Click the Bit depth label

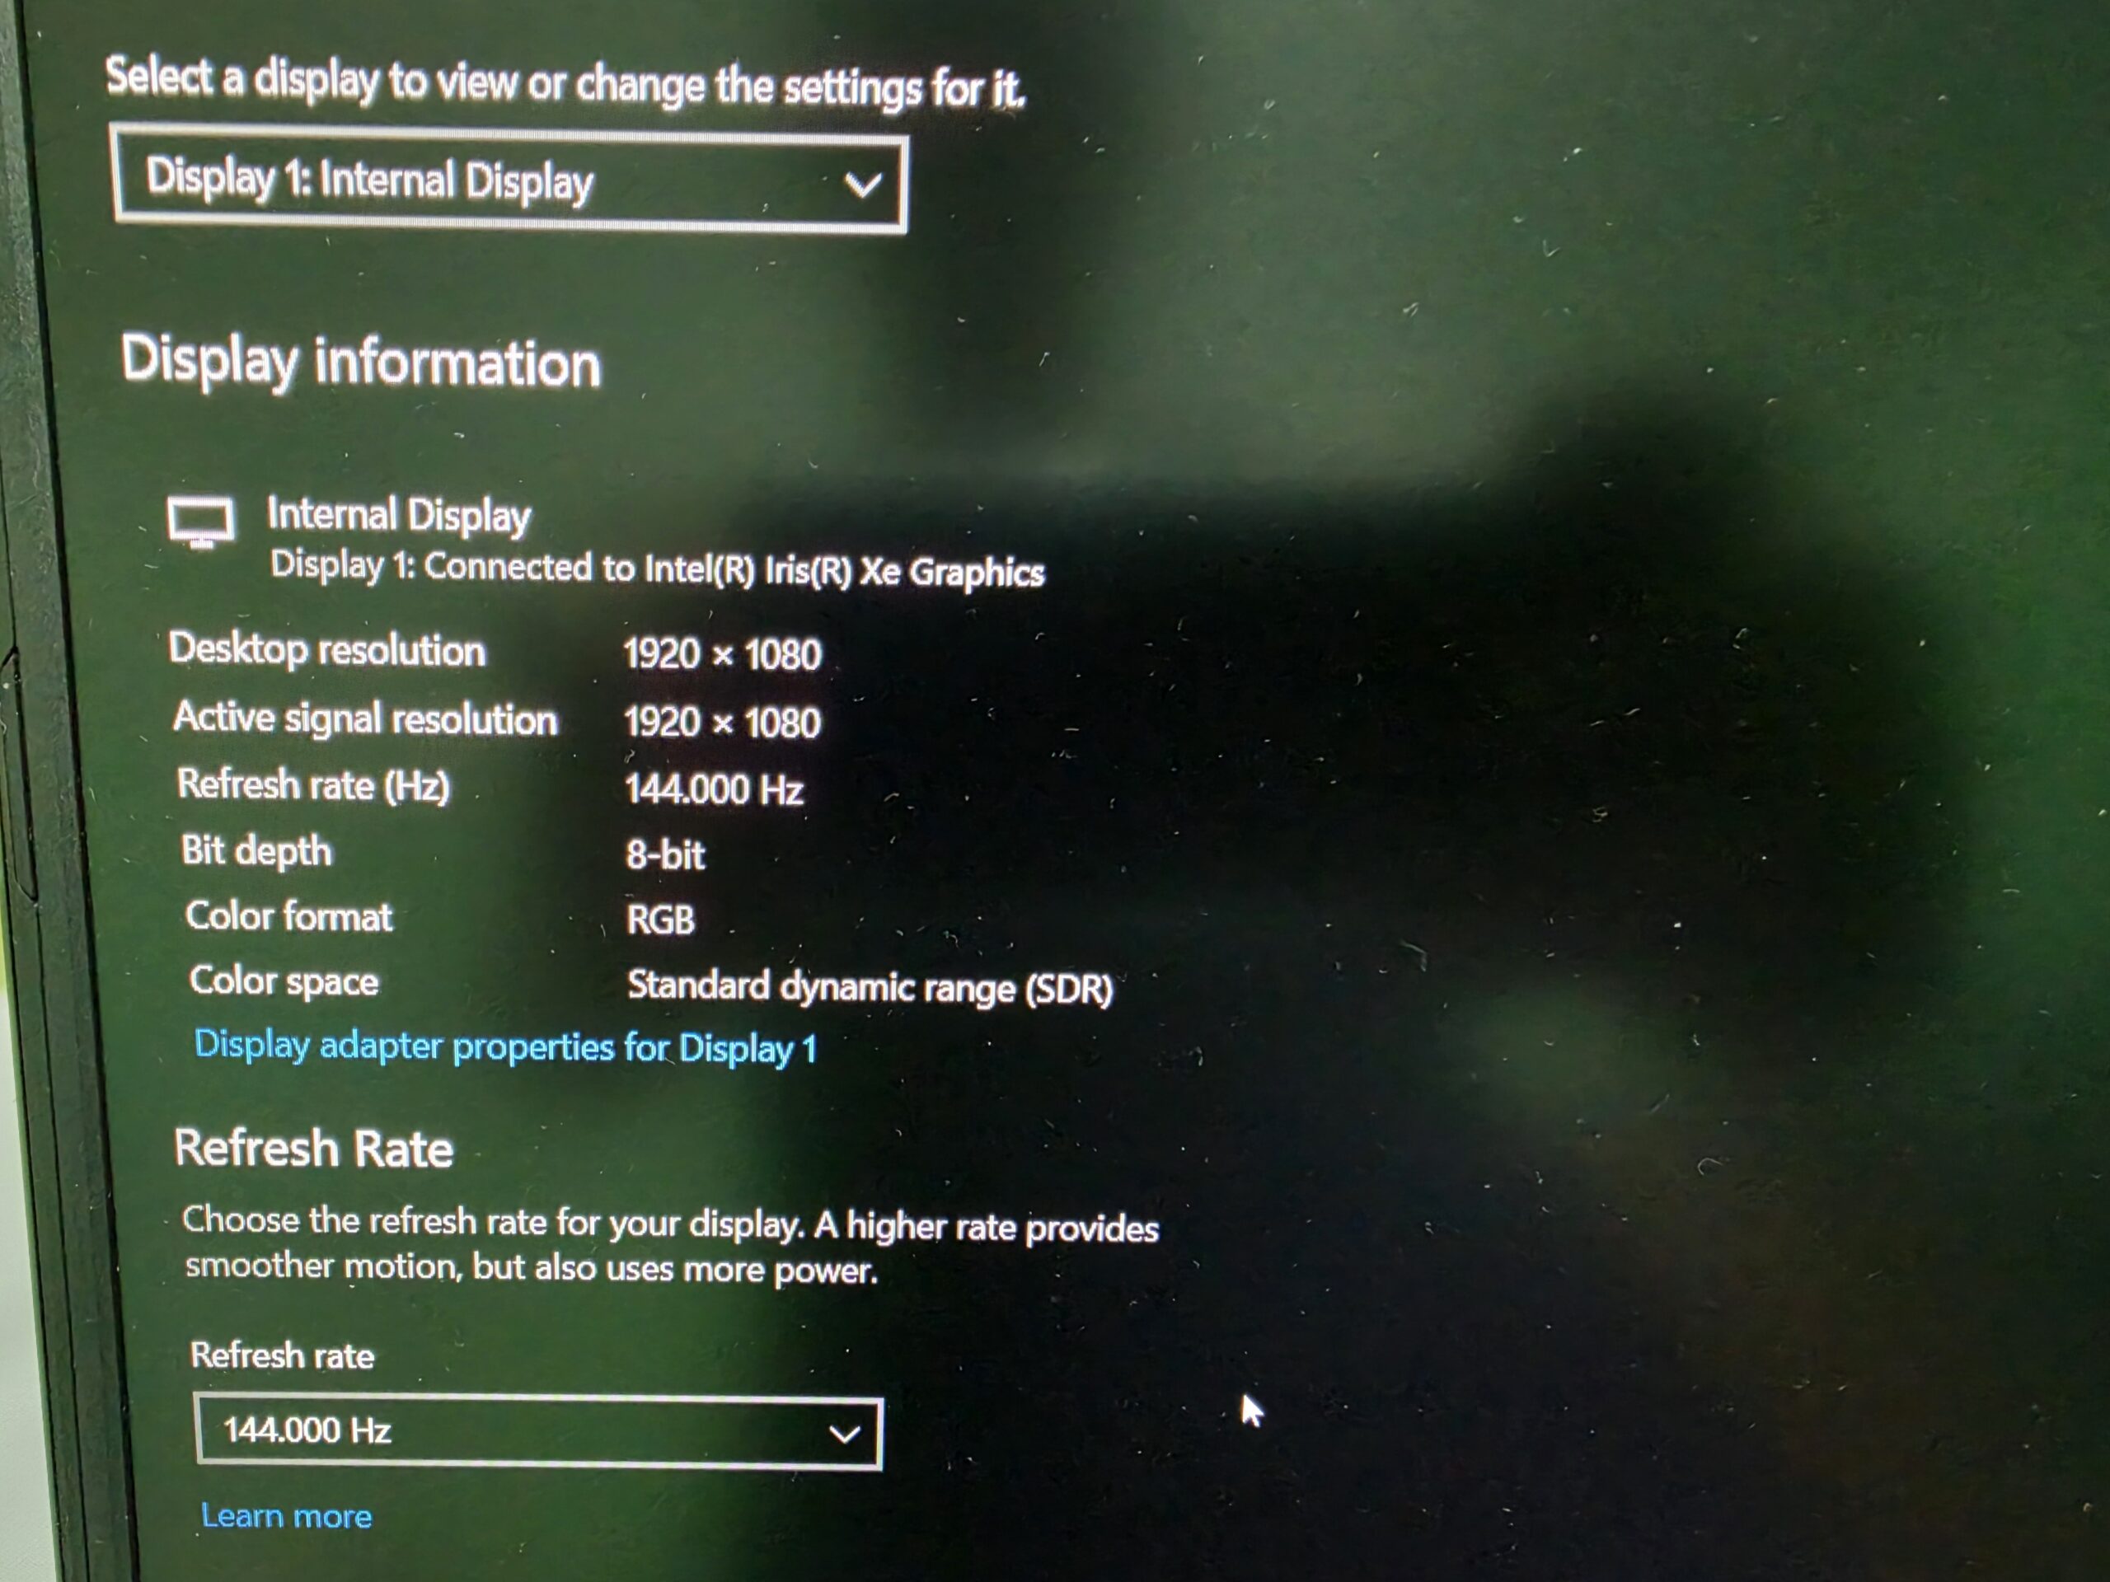(256, 850)
